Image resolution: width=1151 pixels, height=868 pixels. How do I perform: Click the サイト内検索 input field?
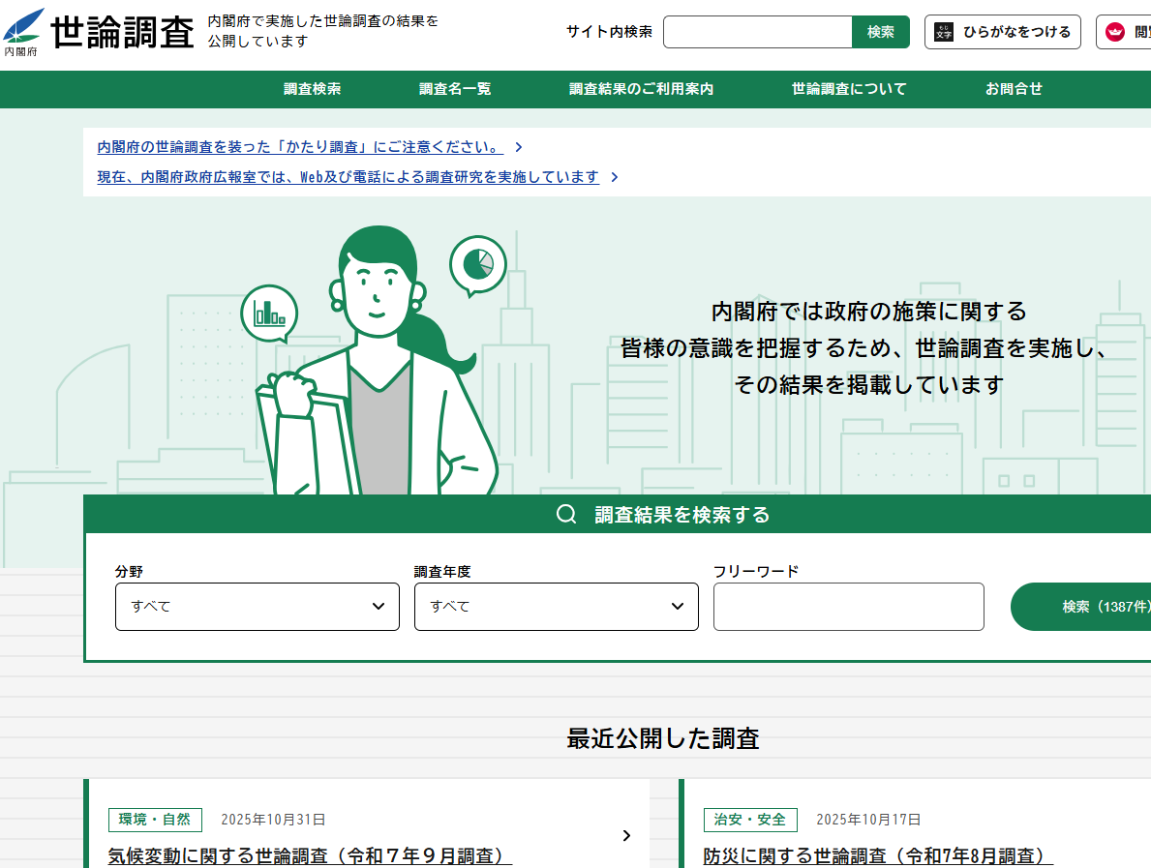[757, 32]
